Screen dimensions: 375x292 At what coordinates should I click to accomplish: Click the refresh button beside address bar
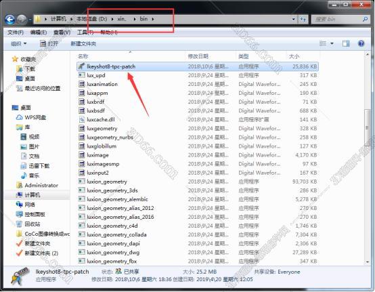pos(303,19)
